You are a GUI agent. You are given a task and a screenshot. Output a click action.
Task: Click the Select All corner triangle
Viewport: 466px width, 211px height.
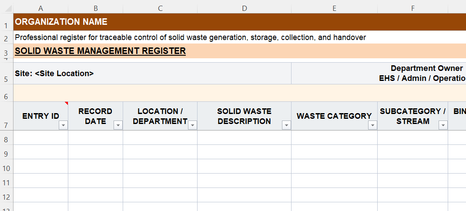(x=7, y=8)
